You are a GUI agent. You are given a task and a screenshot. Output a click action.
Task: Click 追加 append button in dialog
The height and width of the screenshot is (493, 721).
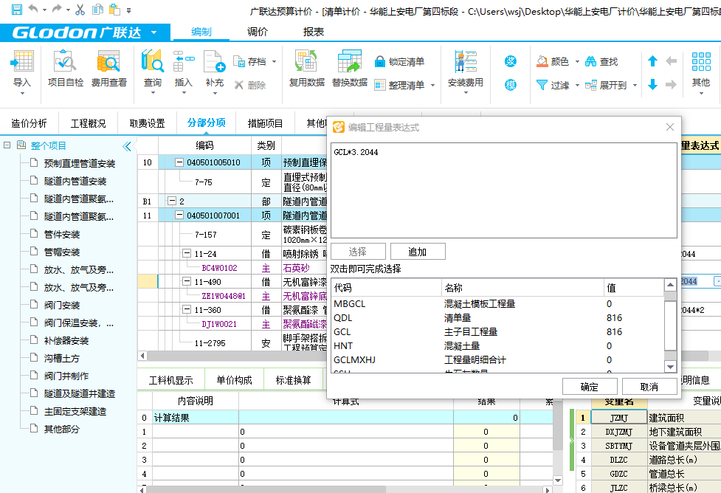click(x=418, y=252)
